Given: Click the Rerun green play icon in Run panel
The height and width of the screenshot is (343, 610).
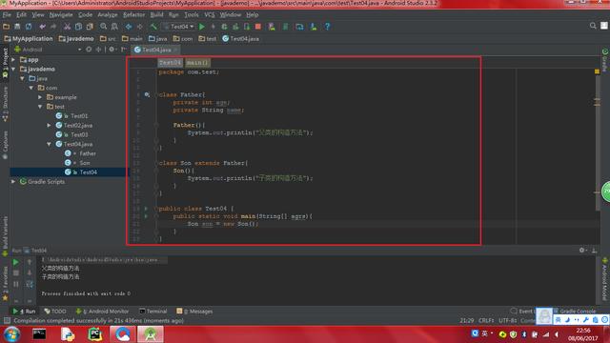Looking at the screenshot, I should tap(15, 263).
